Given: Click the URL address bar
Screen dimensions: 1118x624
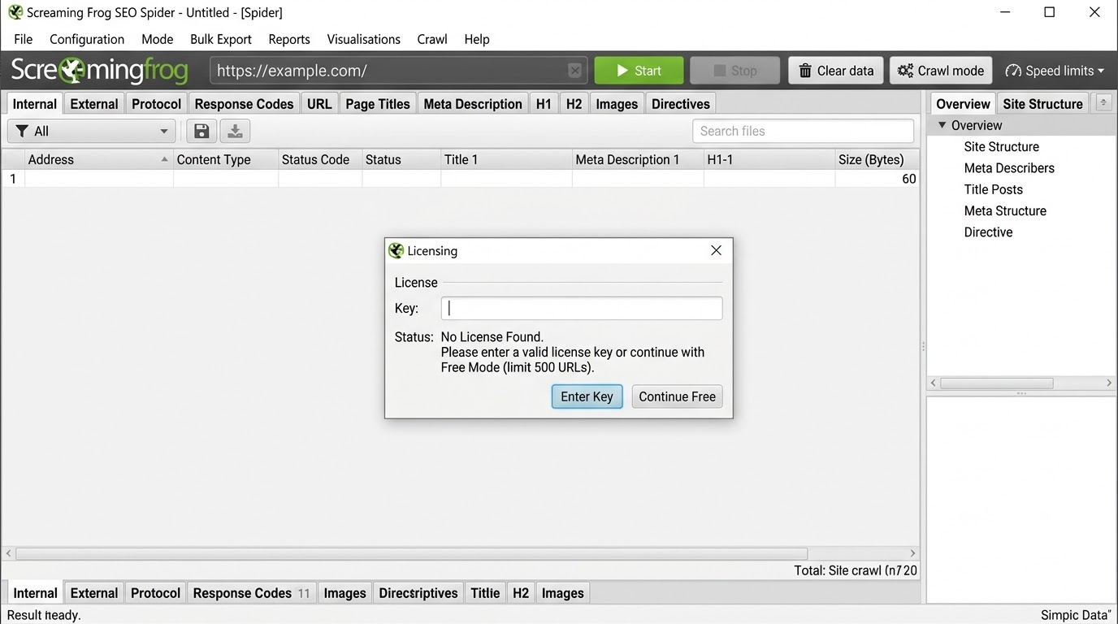Looking at the screenshot, I should [398, 71].
